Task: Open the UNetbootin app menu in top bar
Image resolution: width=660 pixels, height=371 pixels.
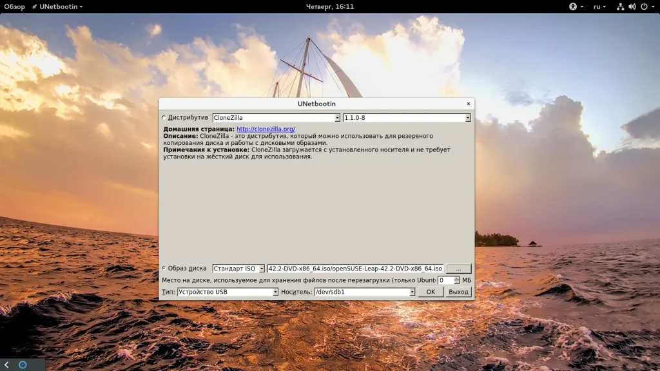Action: pyautogui.click(x=57, y=6)
